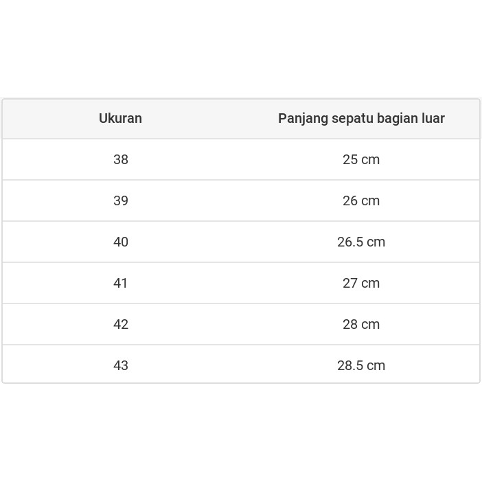Click the 26 cm length value
This screenshot has height=482, width=482.
click(x=361, y=200)
